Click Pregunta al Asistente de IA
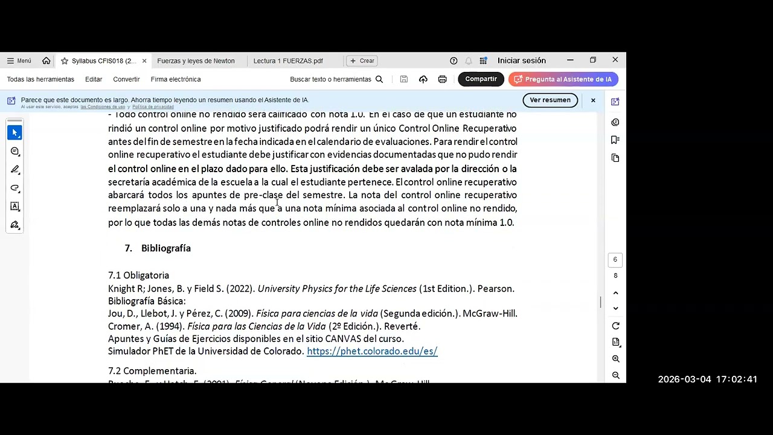This screenshot has width=773, height=435. click(x=563, y=79)
